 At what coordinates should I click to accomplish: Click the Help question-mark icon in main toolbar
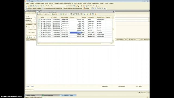[x=77, y=6]
